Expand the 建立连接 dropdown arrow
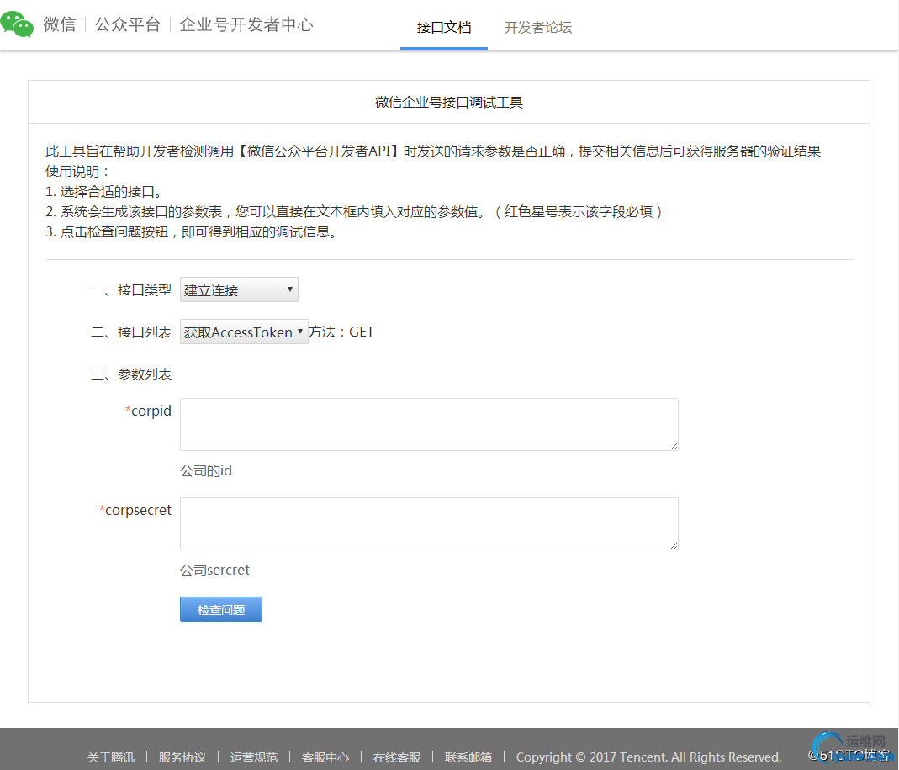The height and width of the screenshot is (770, 899). click(x=289, y=289)
